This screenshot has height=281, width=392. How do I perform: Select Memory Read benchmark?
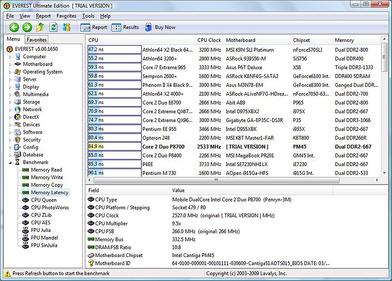pos(46,170)
